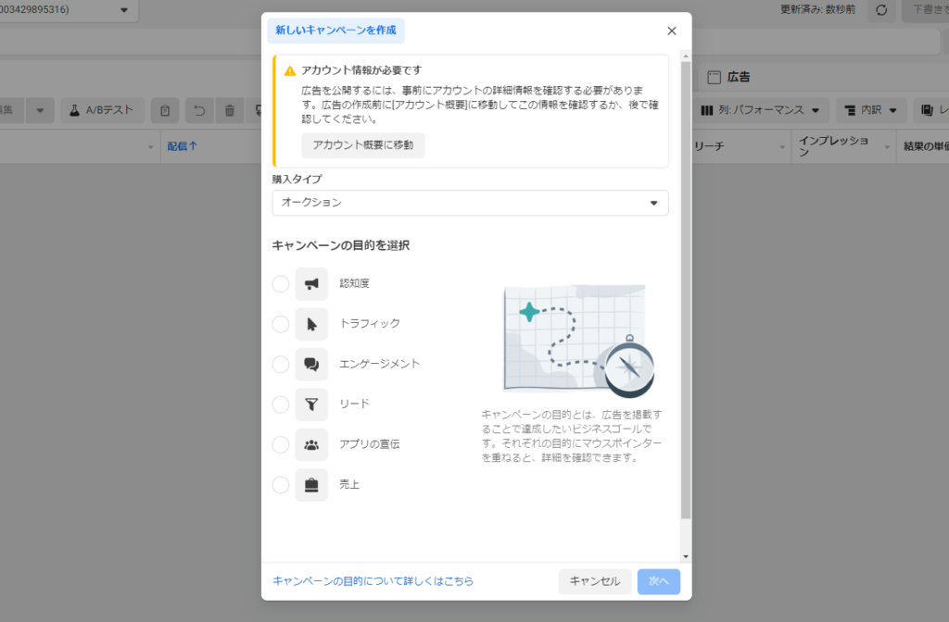Click the cursor icon for トラフィック
949x622 pixels.
point(311,324)
